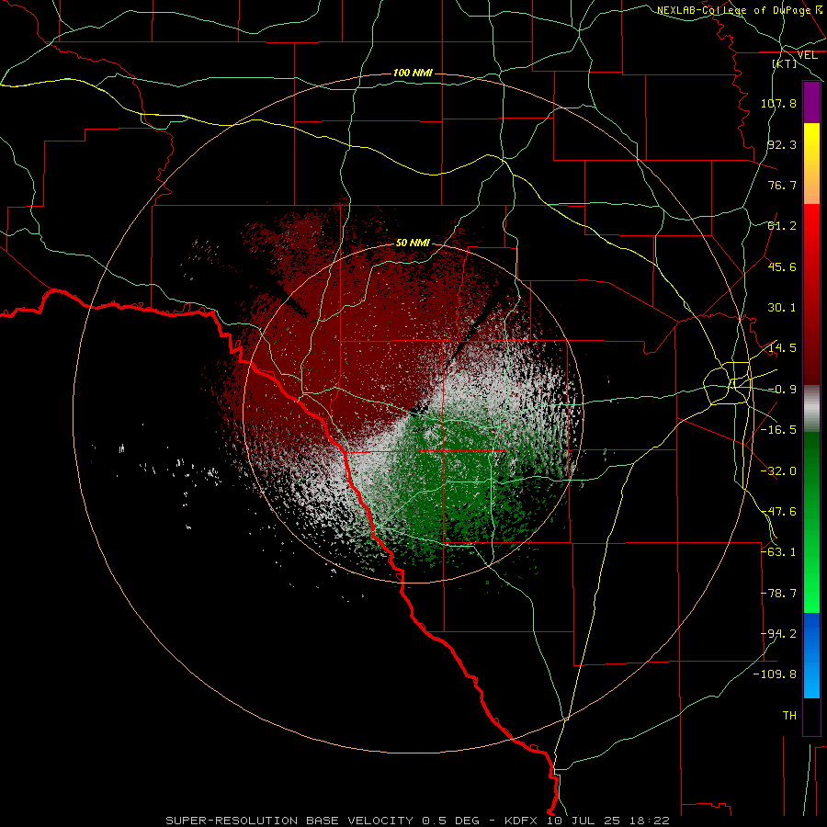Click the 76.7 legend value
This screenshot has width=827, height=827.
click(782, 185)
